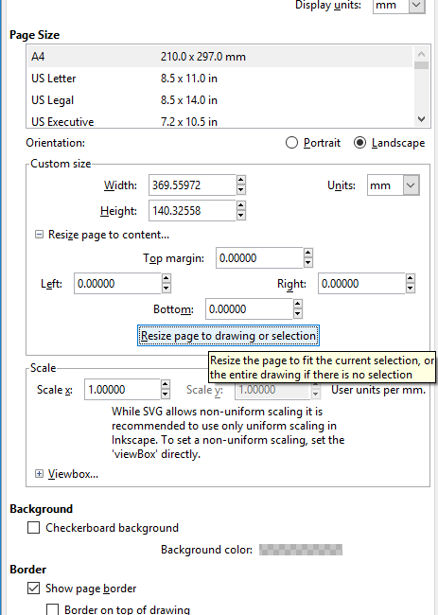Enable Border on top of drawing

[x=53, y=609]
